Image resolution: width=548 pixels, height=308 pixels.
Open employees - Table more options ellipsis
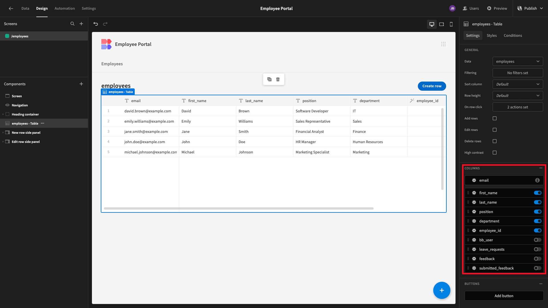pyautogui.click(x=43, y=123)
